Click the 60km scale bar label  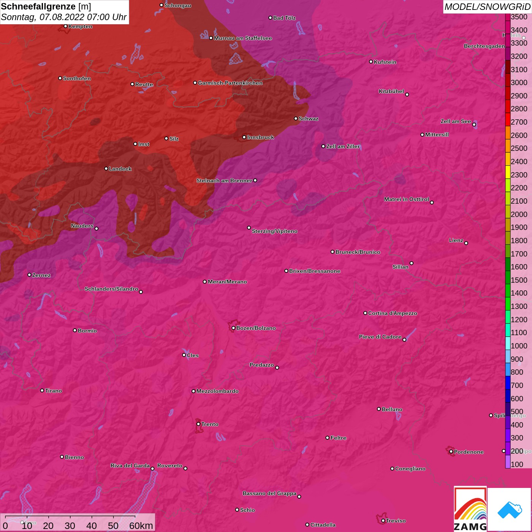coord(141,526)
